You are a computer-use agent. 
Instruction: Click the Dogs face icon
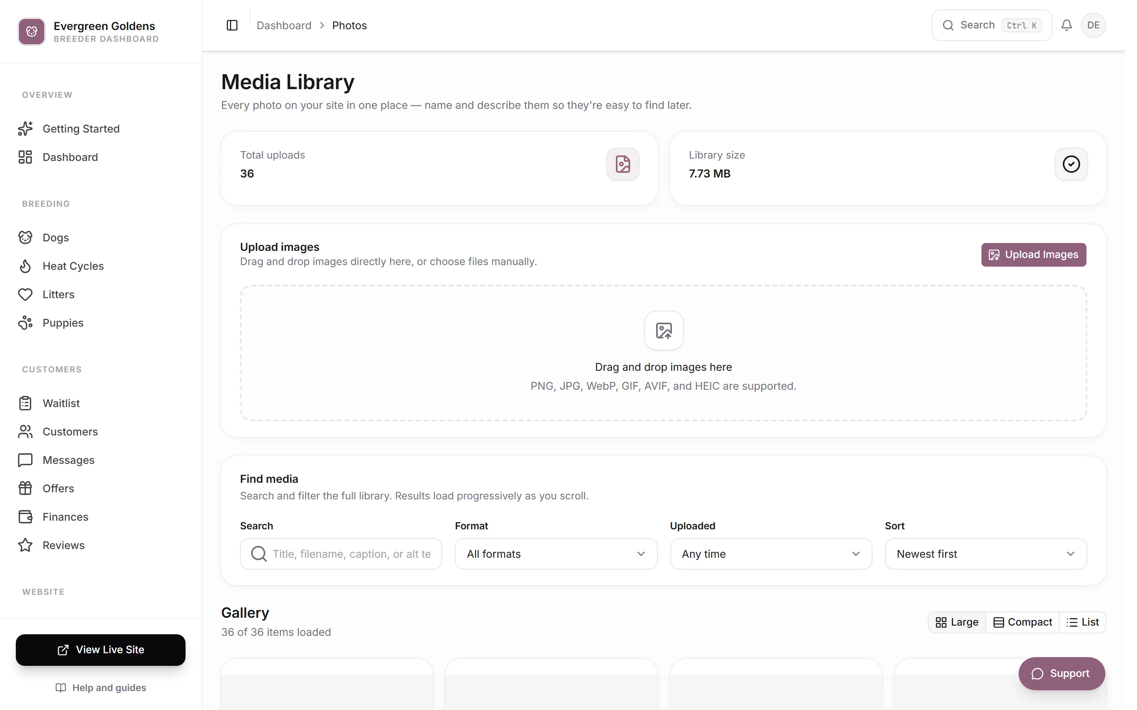click(x=25, y=237)
